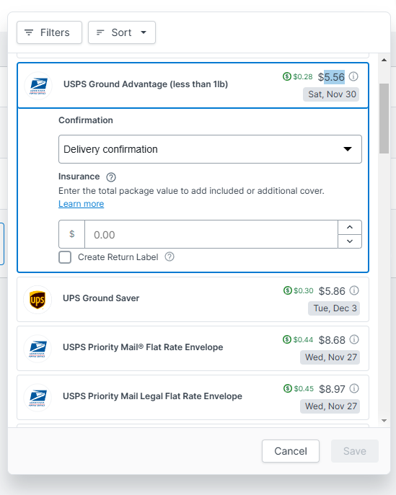Click scrollbar up arrow in rates list
Viewport: 396px width, 495px height.
(x=384, y=60)
